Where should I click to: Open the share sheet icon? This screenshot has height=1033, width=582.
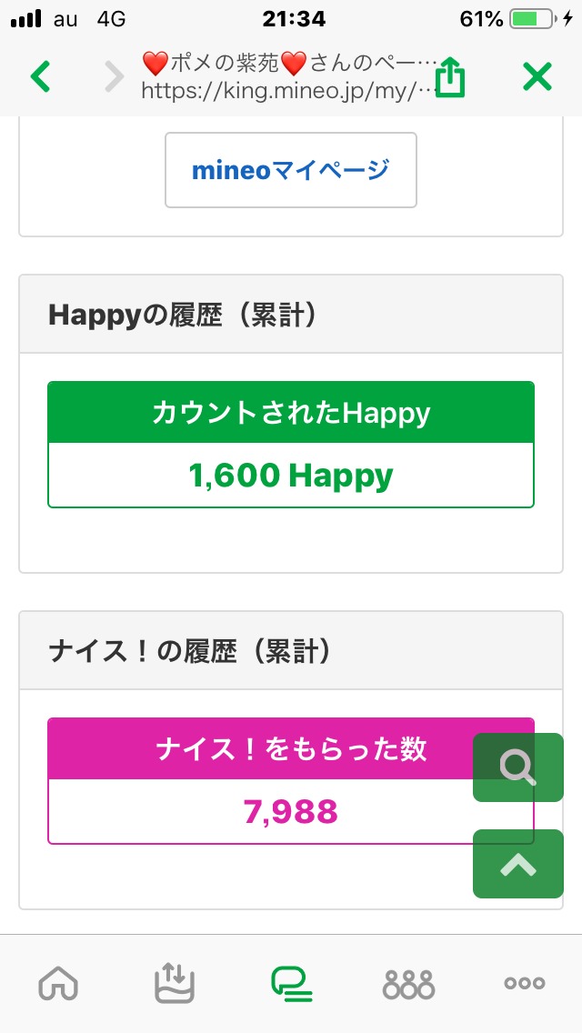click(450, 78)
